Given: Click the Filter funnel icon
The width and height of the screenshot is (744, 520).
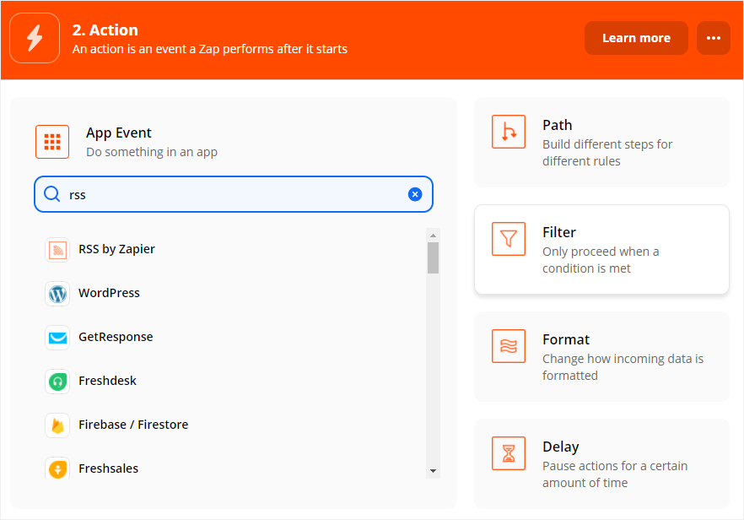Looking at the screenshot, I should [508, 239].
